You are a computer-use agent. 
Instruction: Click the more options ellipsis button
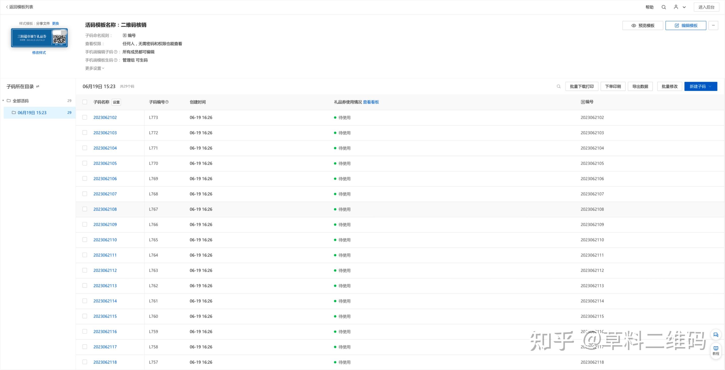(713, 25)
